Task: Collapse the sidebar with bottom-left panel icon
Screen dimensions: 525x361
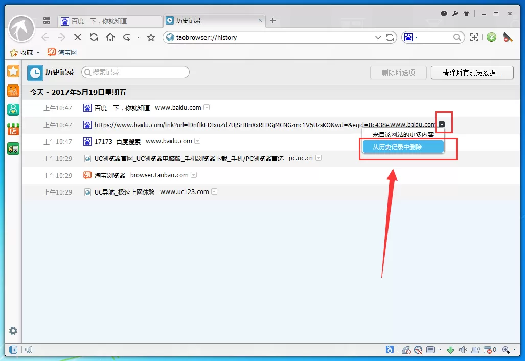Action: point(13,350)
